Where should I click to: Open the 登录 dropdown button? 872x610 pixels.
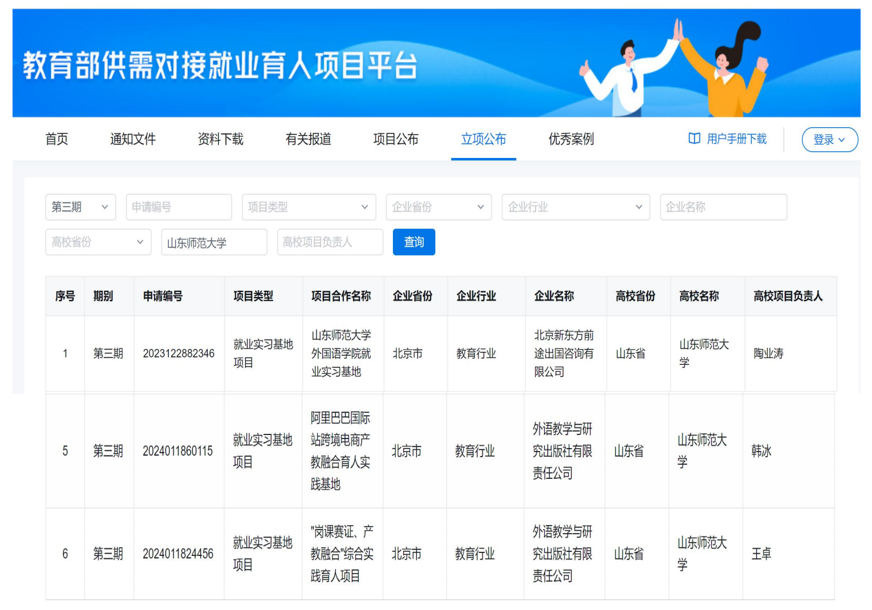(829, 140)
